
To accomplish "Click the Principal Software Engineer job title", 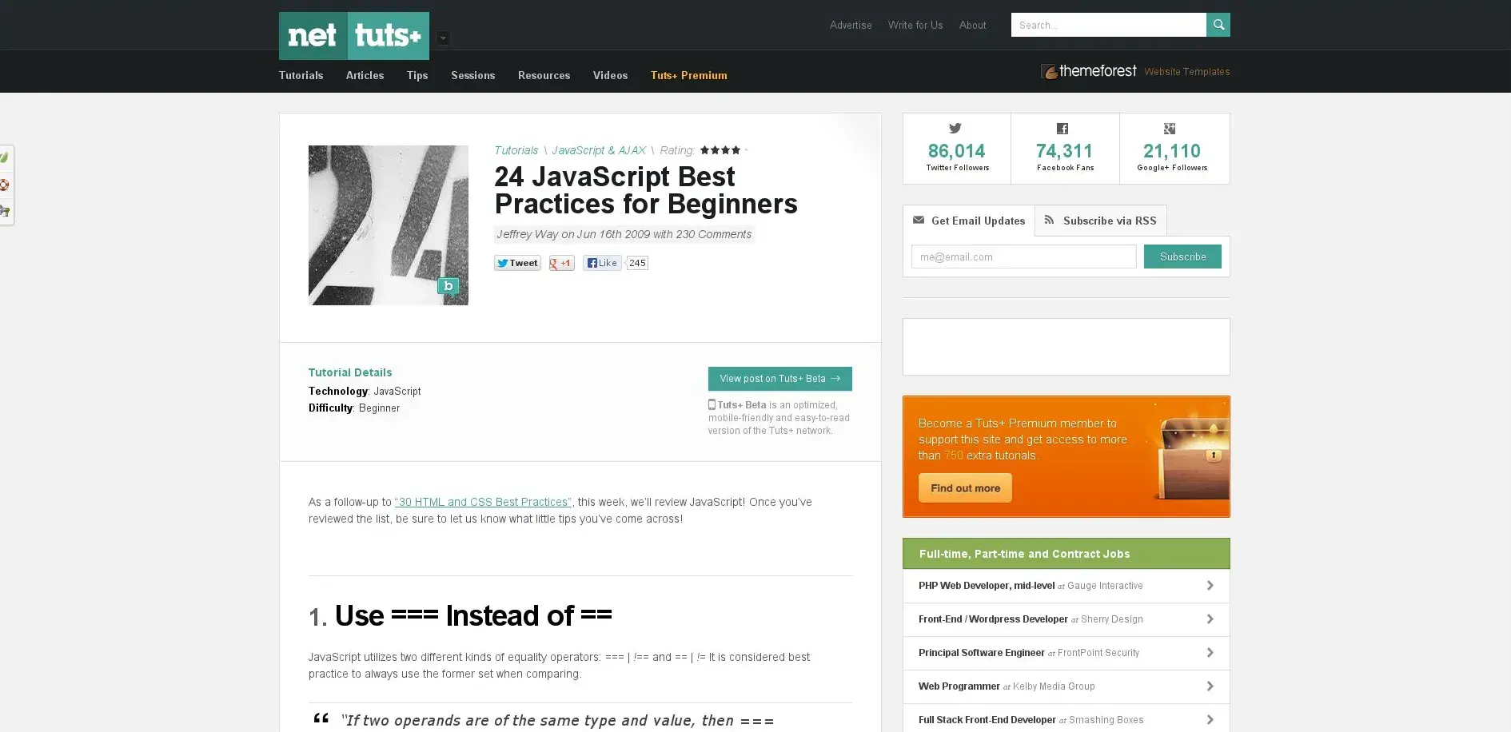I will (x=982, y=653).
